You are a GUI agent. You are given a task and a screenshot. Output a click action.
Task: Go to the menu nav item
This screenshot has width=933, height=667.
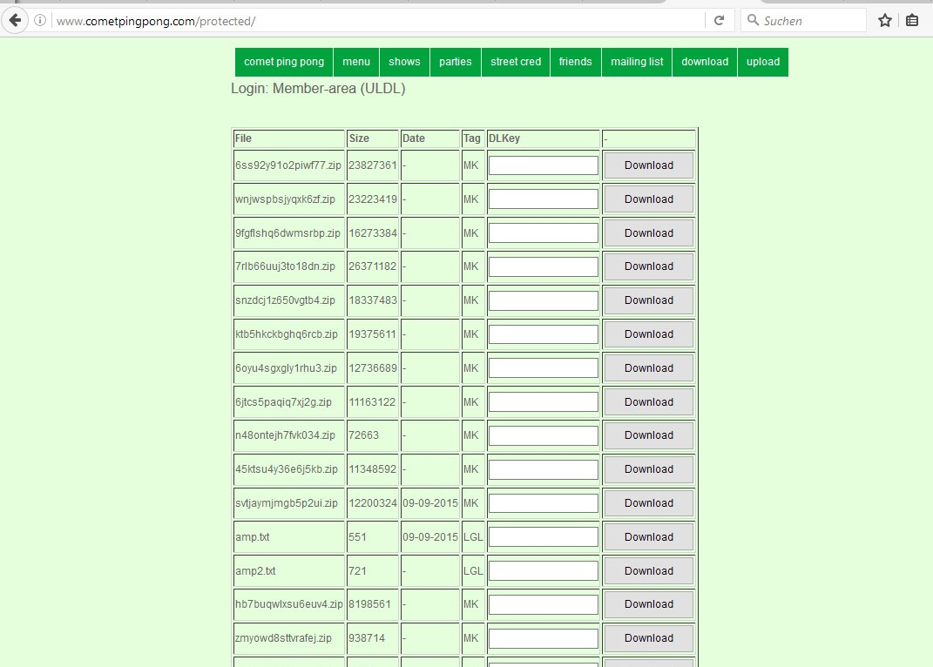coord(356,62)
